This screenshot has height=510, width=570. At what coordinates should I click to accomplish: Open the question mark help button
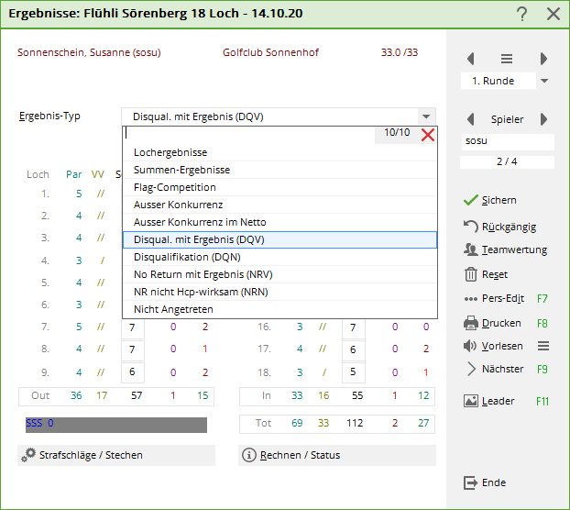[522, 14]
